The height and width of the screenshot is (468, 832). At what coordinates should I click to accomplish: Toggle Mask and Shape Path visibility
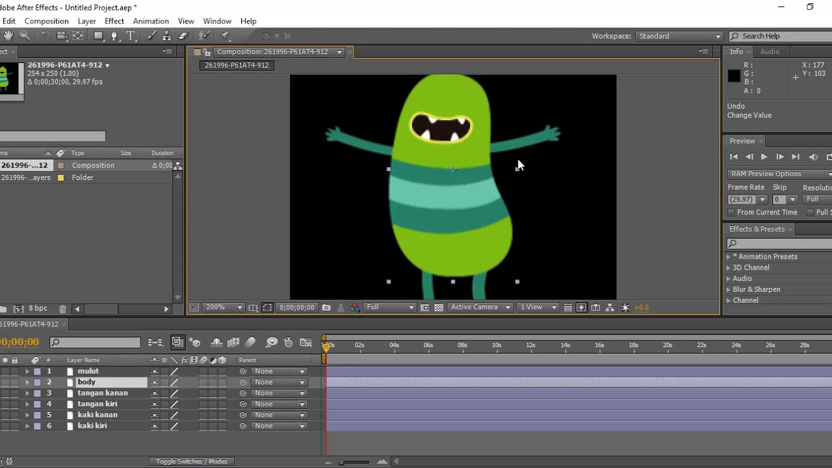(267, 307)
